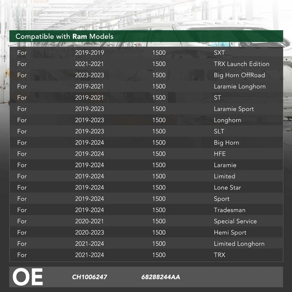The image size is (292, 292).
Task: Click the Laramie Longhorn trim text
Action: [x=239, y=86]
